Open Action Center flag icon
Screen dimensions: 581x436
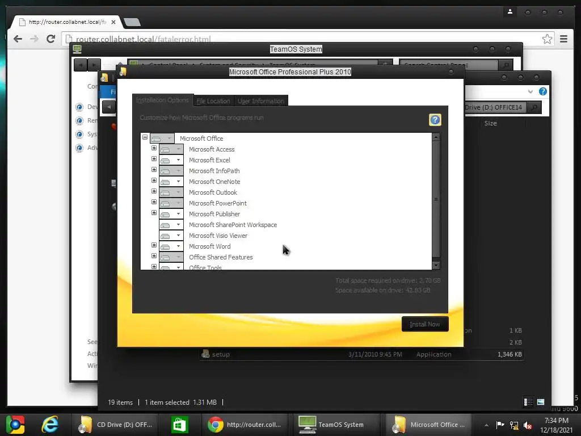(500, 425)
